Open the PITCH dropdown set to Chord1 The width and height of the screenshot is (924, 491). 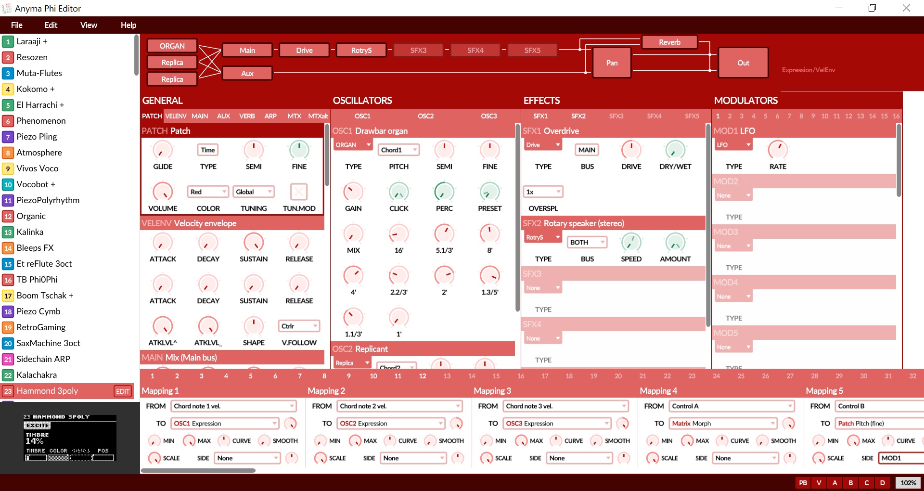(x=398, y=150)
